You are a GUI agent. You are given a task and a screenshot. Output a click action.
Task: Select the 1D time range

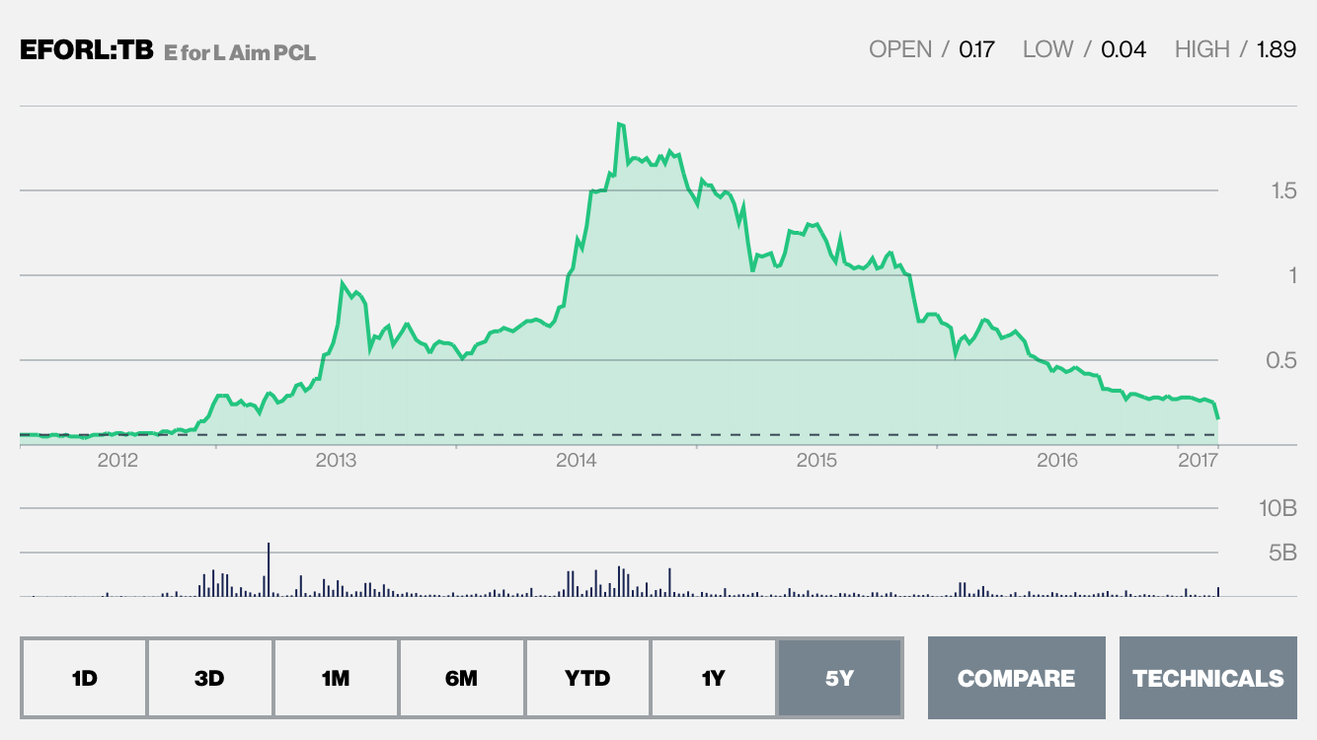[x=84, y=678]
